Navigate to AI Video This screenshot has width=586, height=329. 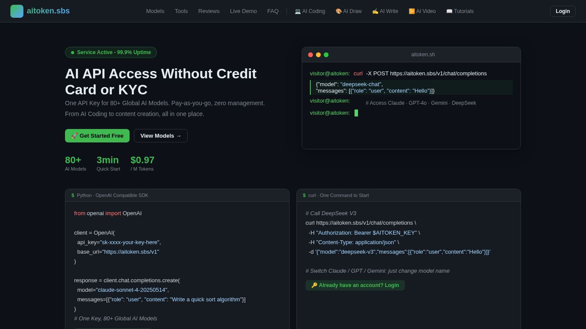point(422,11)
